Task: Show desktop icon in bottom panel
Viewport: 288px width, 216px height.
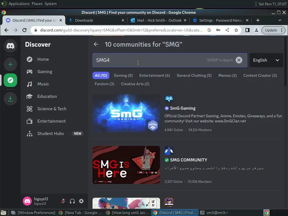Action: point(3,213)
